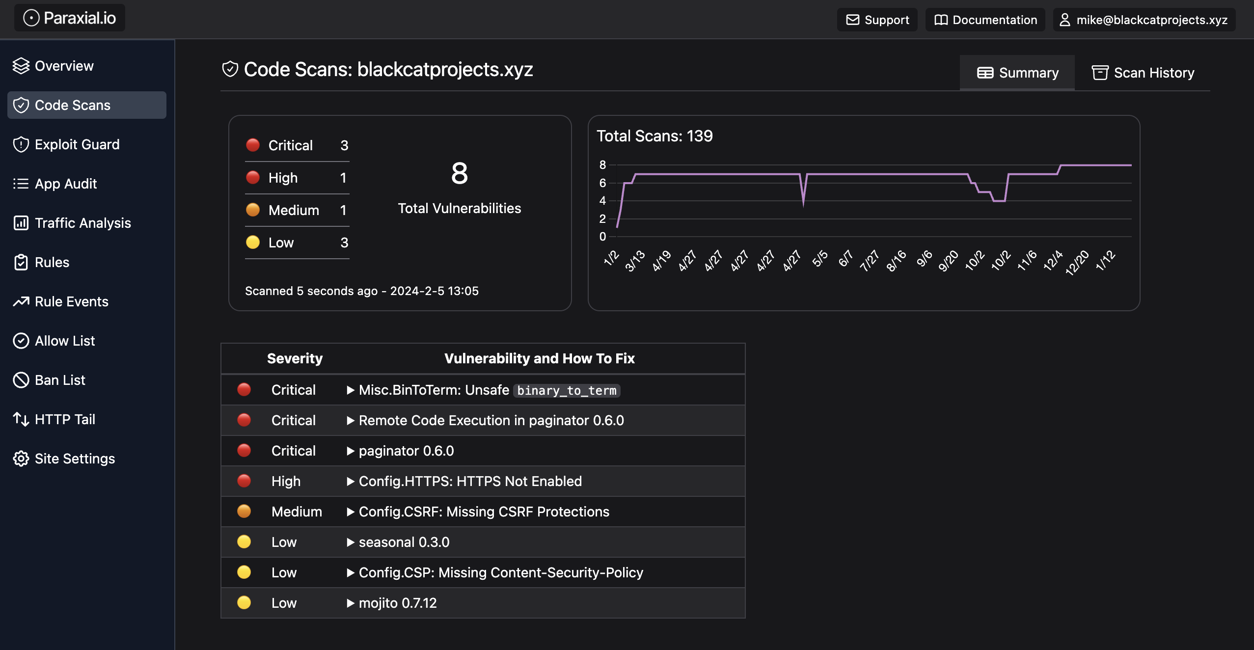The width and height of the screenshot is (1254, 650).
Task: Click the Critical count 3 in summary card
Action: pyautogui.click(x=344, y=145)
